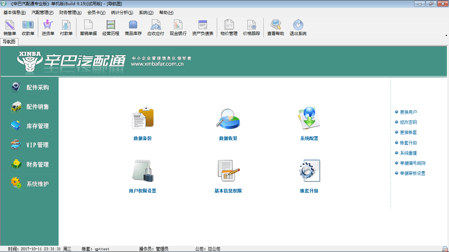Open the 用户权限设置 padlock icon

[143, 171]
